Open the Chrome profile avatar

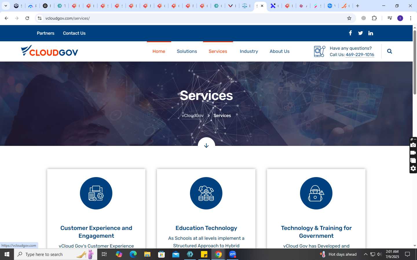coord(400,18)
